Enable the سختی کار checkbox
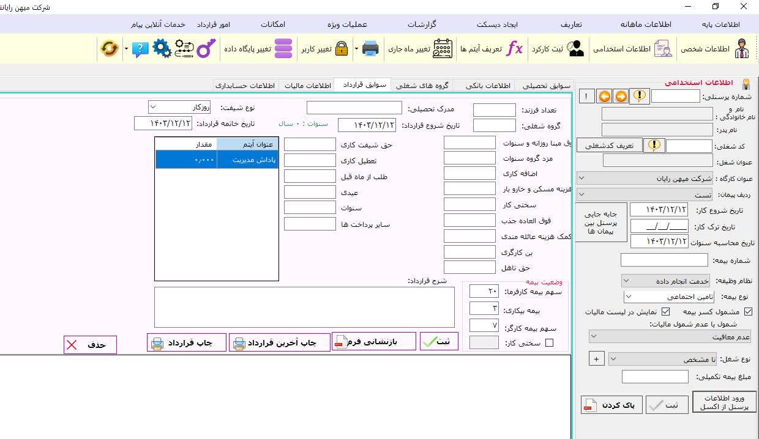Viewport: 759px width, 439px height. point(549,343)
